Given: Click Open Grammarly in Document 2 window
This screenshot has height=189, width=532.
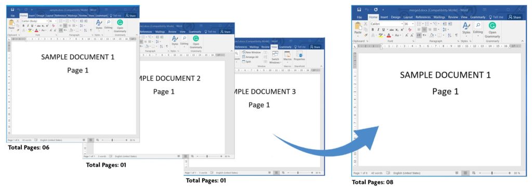Looking at the screenshot, I should point(196,41).
